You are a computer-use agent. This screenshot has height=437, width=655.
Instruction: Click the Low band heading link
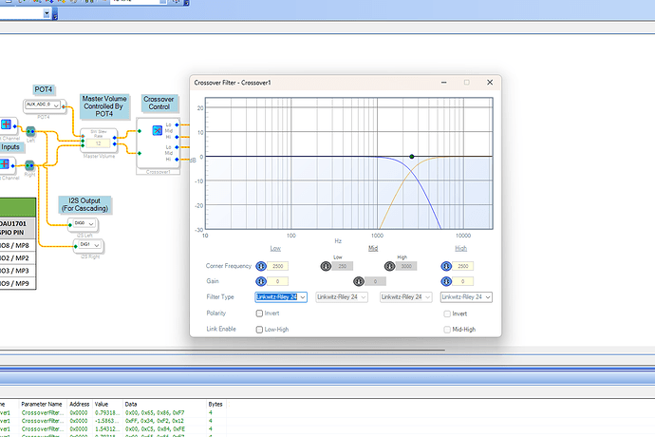275,248
